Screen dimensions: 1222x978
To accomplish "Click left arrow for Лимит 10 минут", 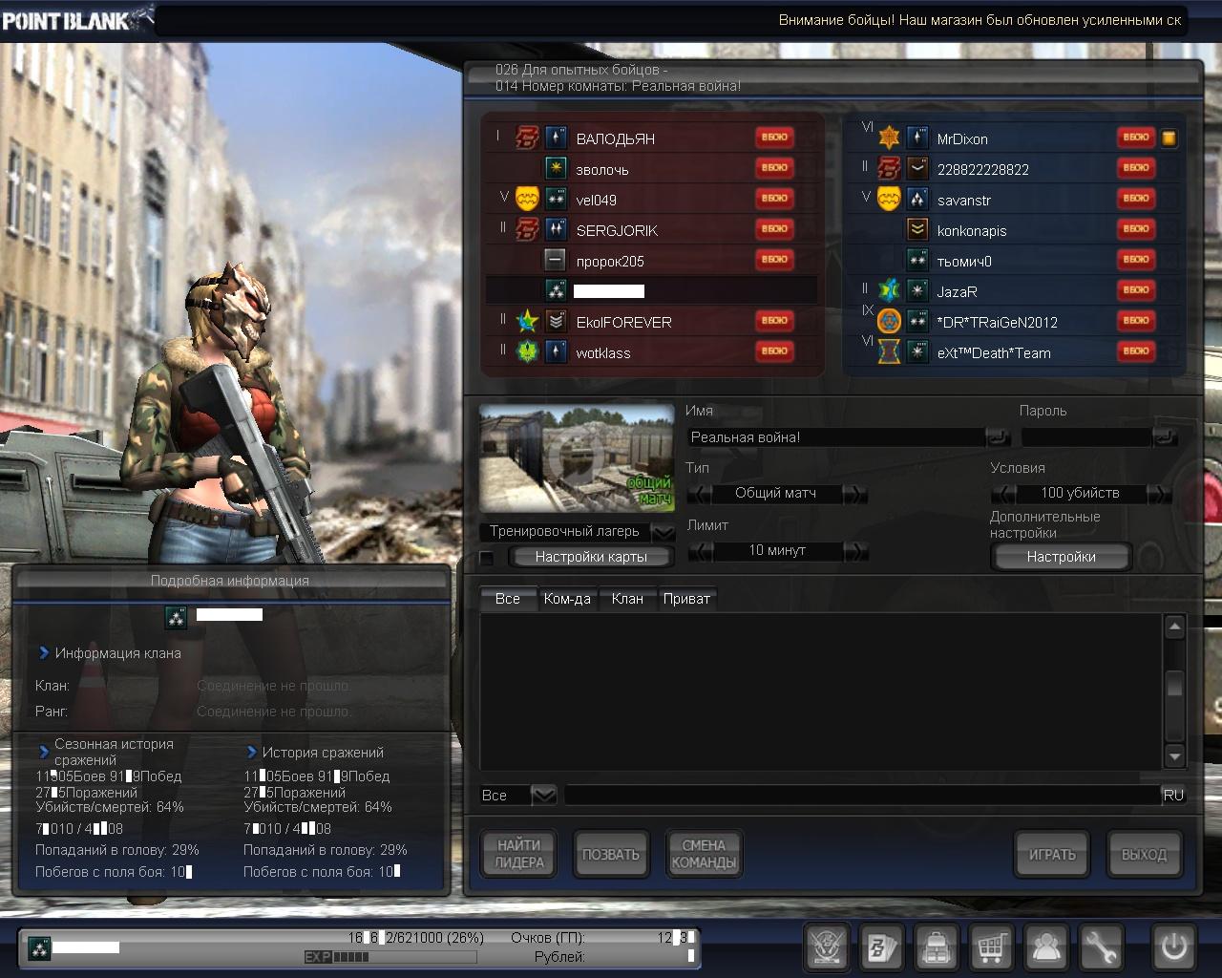I will click(x=700, y=551).
